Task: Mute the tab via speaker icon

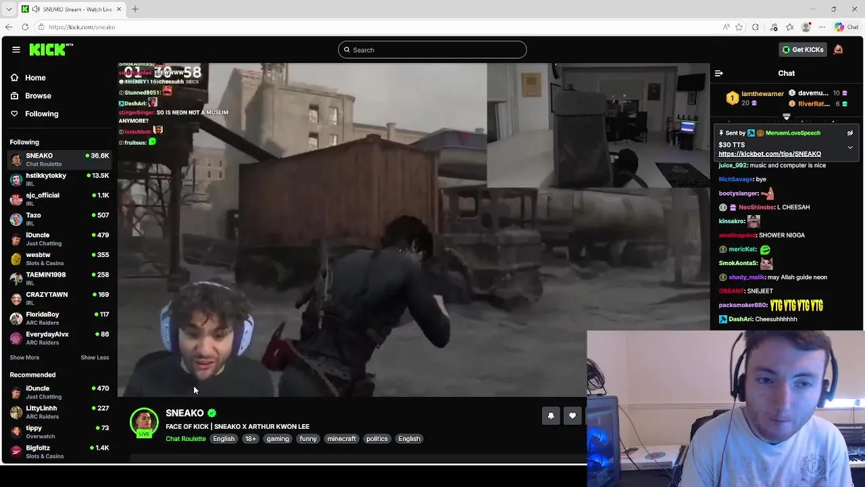Action: tap(35, 9)
